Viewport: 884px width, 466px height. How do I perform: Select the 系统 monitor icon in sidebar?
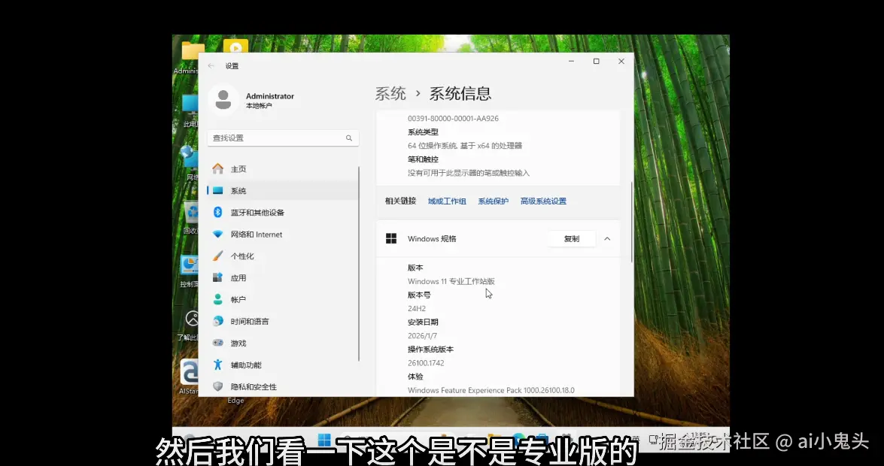coord(217,190)
